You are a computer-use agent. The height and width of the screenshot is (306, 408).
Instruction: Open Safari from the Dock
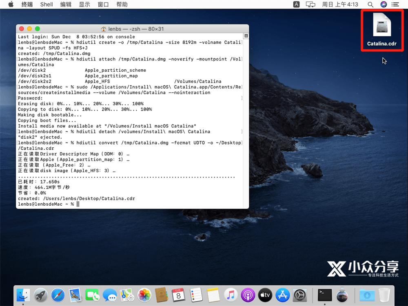point(58,295)
